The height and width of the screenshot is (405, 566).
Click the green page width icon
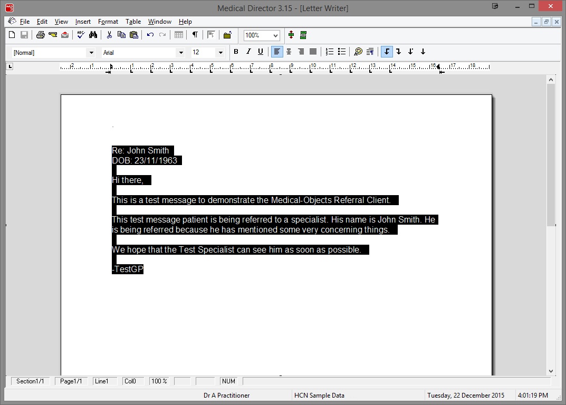pos(303,35)
